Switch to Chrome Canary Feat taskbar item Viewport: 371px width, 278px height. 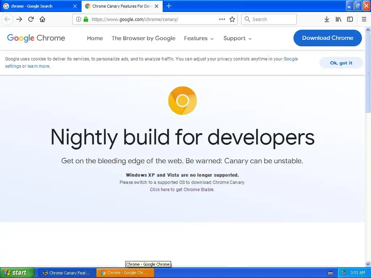[67, 273]
